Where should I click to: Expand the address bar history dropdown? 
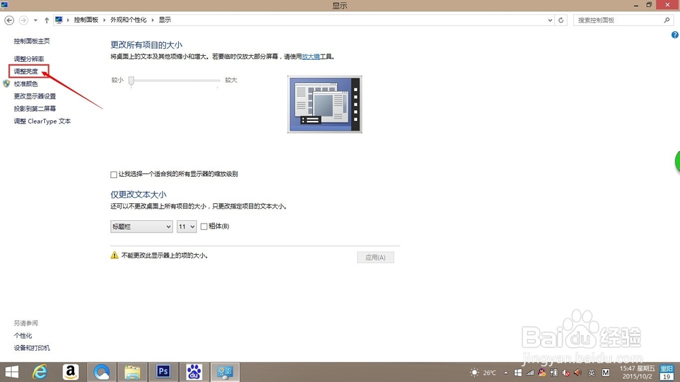click(x=550, y=20)
